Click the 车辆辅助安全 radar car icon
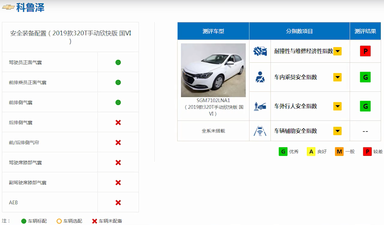The width and height of the screenshot is (384, 225). click(x=260, y=131)
